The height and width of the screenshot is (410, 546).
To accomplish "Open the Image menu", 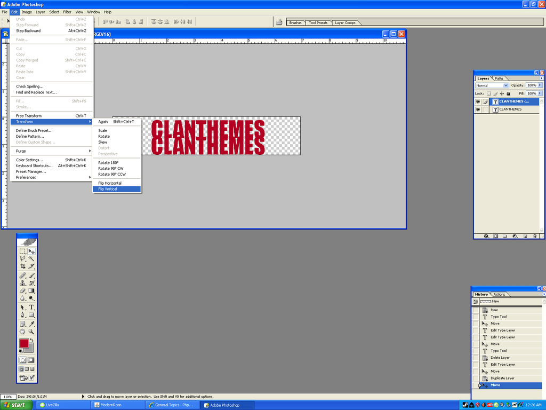I will coord(27,12).
